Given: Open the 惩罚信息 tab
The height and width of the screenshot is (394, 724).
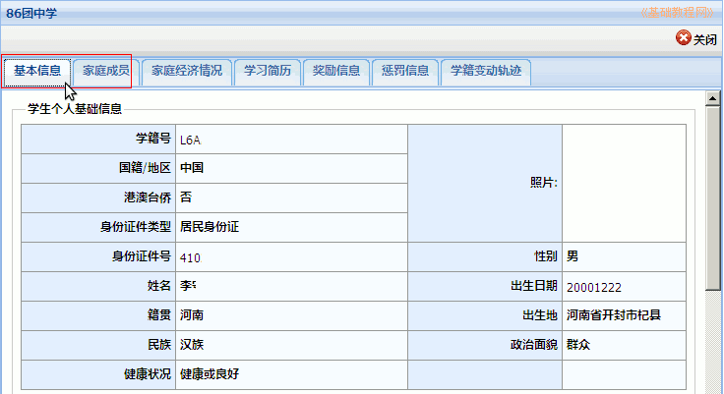Looking at the screenshot, I should pyautogui.click(x=405, y=72).
